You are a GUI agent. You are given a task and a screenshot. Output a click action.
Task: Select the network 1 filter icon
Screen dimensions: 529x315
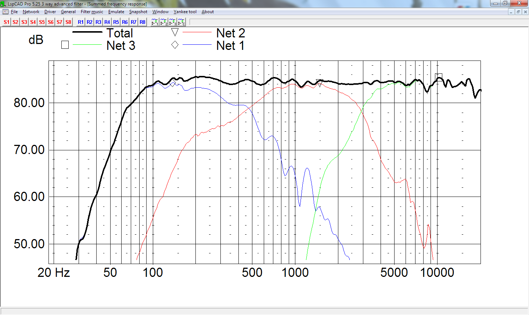click(x=155, y=22)
